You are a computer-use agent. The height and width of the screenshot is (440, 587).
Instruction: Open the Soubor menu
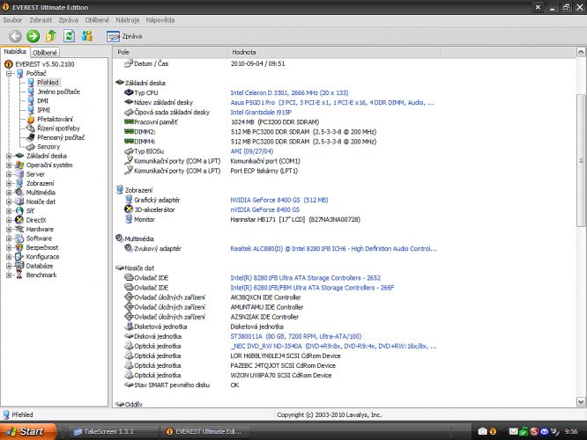tap(12, 20)
